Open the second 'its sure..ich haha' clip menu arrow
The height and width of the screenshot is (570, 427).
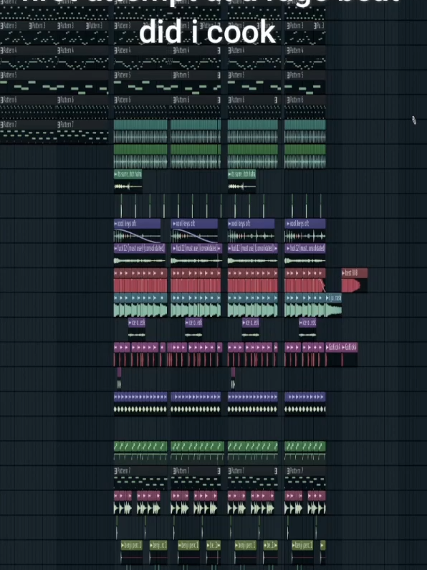[x=230, y=174]
